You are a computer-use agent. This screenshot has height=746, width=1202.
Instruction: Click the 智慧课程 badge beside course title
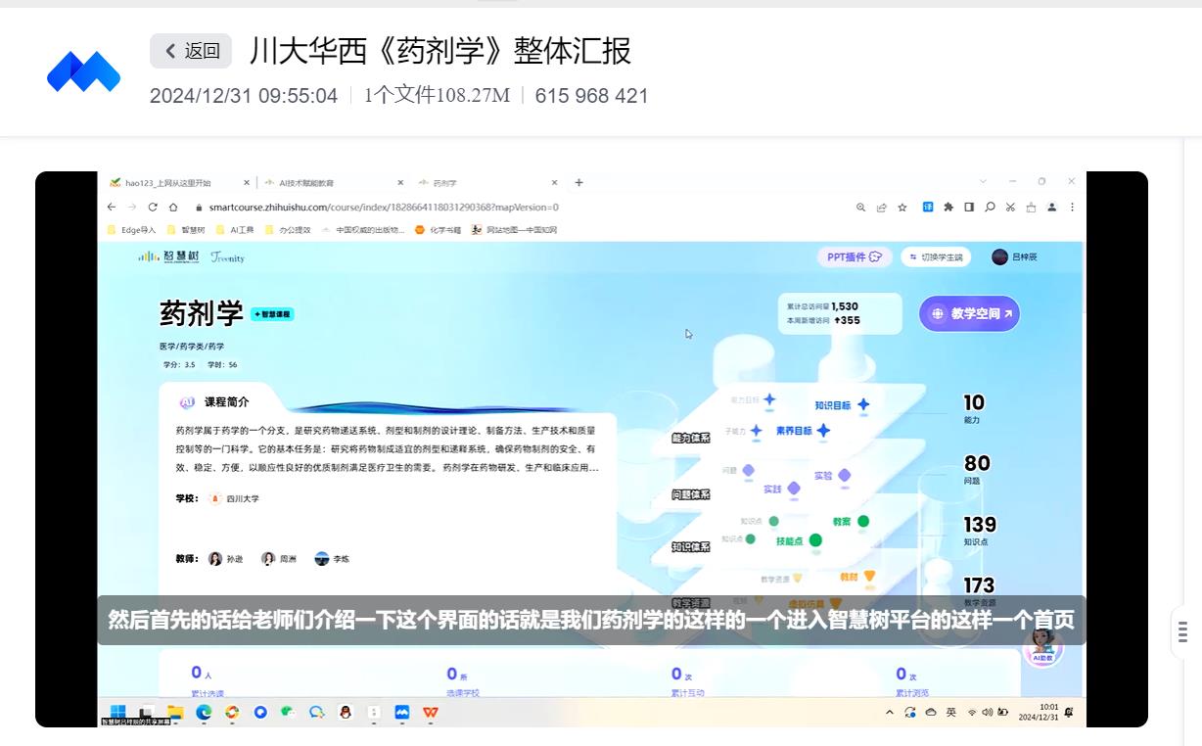coord(272,314)
